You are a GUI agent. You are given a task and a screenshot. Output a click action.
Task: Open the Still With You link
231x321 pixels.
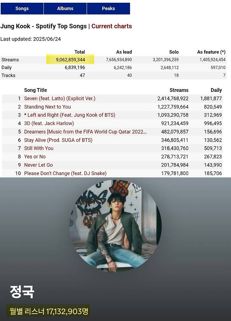pyautogui.click(x=39, y=148)
